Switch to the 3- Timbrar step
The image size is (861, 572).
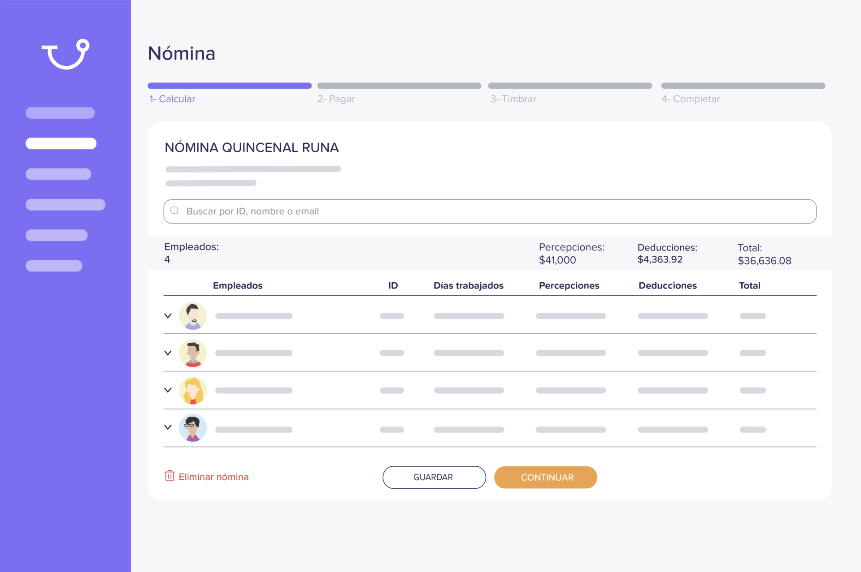point(513,99)
